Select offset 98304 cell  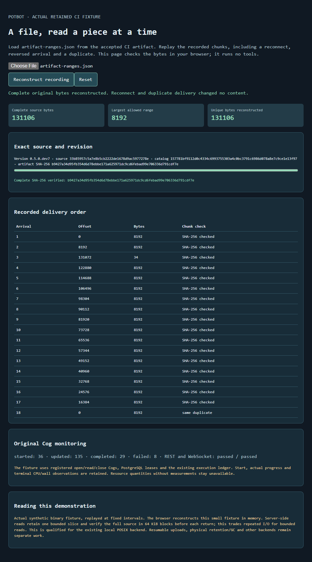point(84,299)
